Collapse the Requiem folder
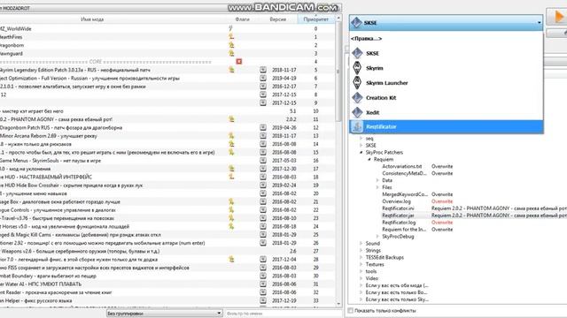Screen dimensions: 567x318 pyautogui.click(x=369, y=159)
